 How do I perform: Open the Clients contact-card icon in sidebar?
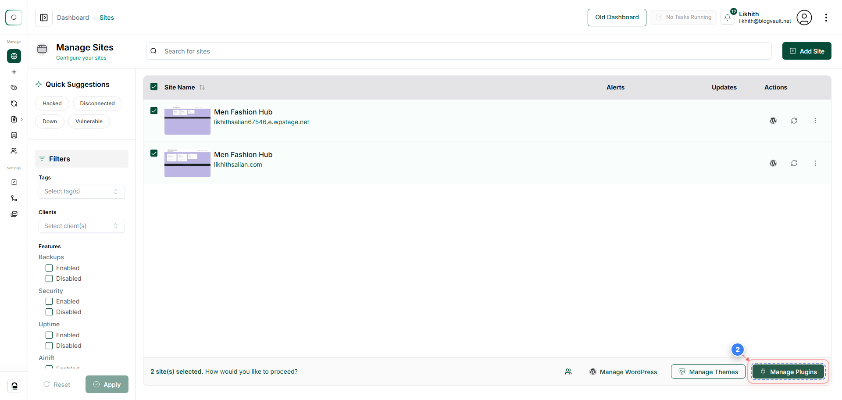click(14, 135)
